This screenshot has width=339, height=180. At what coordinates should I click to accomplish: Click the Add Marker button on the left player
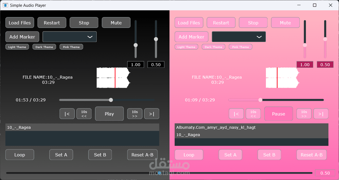coord(22,37)
